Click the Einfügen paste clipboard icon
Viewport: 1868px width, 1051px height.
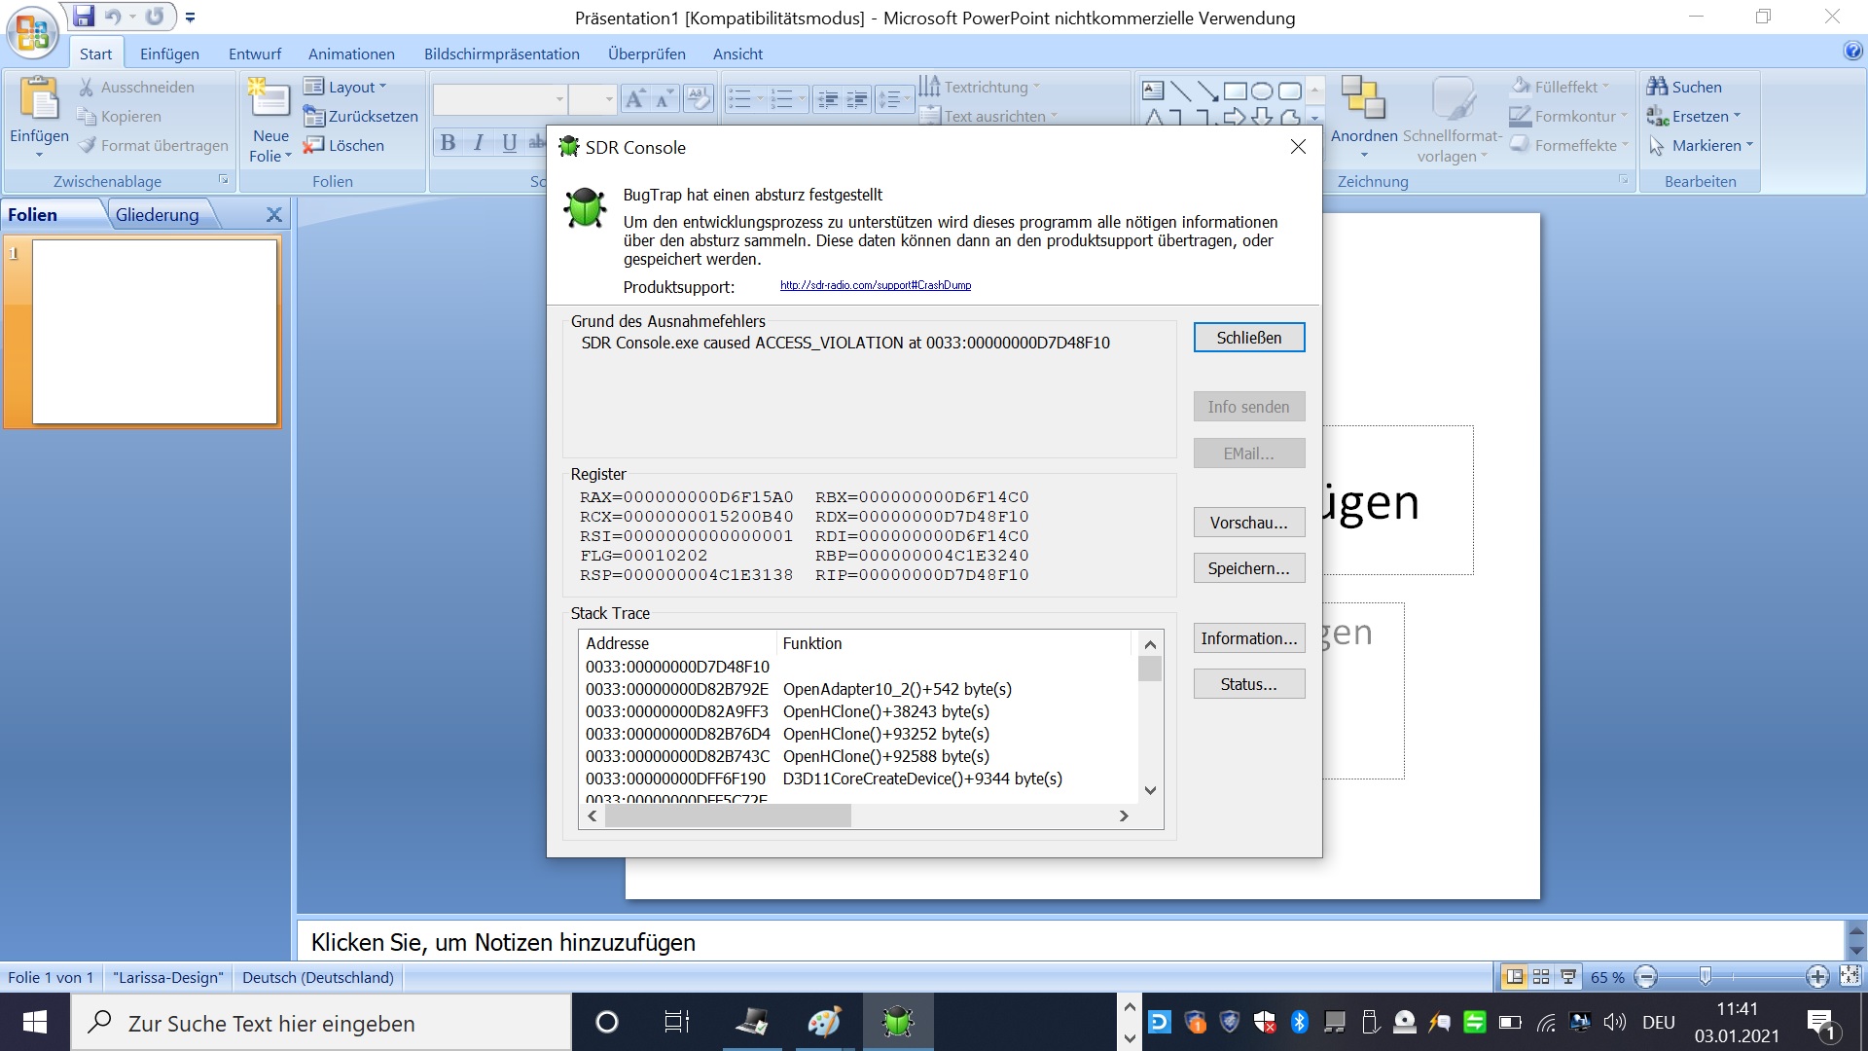39,99
